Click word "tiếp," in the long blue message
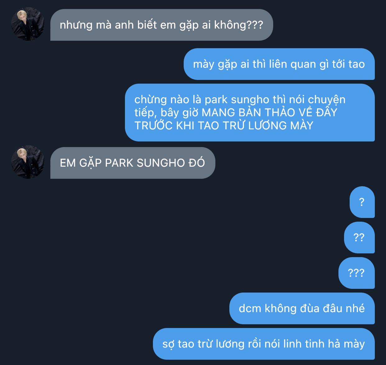The width and height of the screenshot is (386, 365). click(x=146, y=113)
